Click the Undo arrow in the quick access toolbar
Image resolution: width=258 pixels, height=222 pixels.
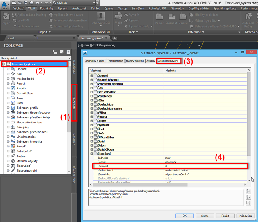tap(37, 3)
